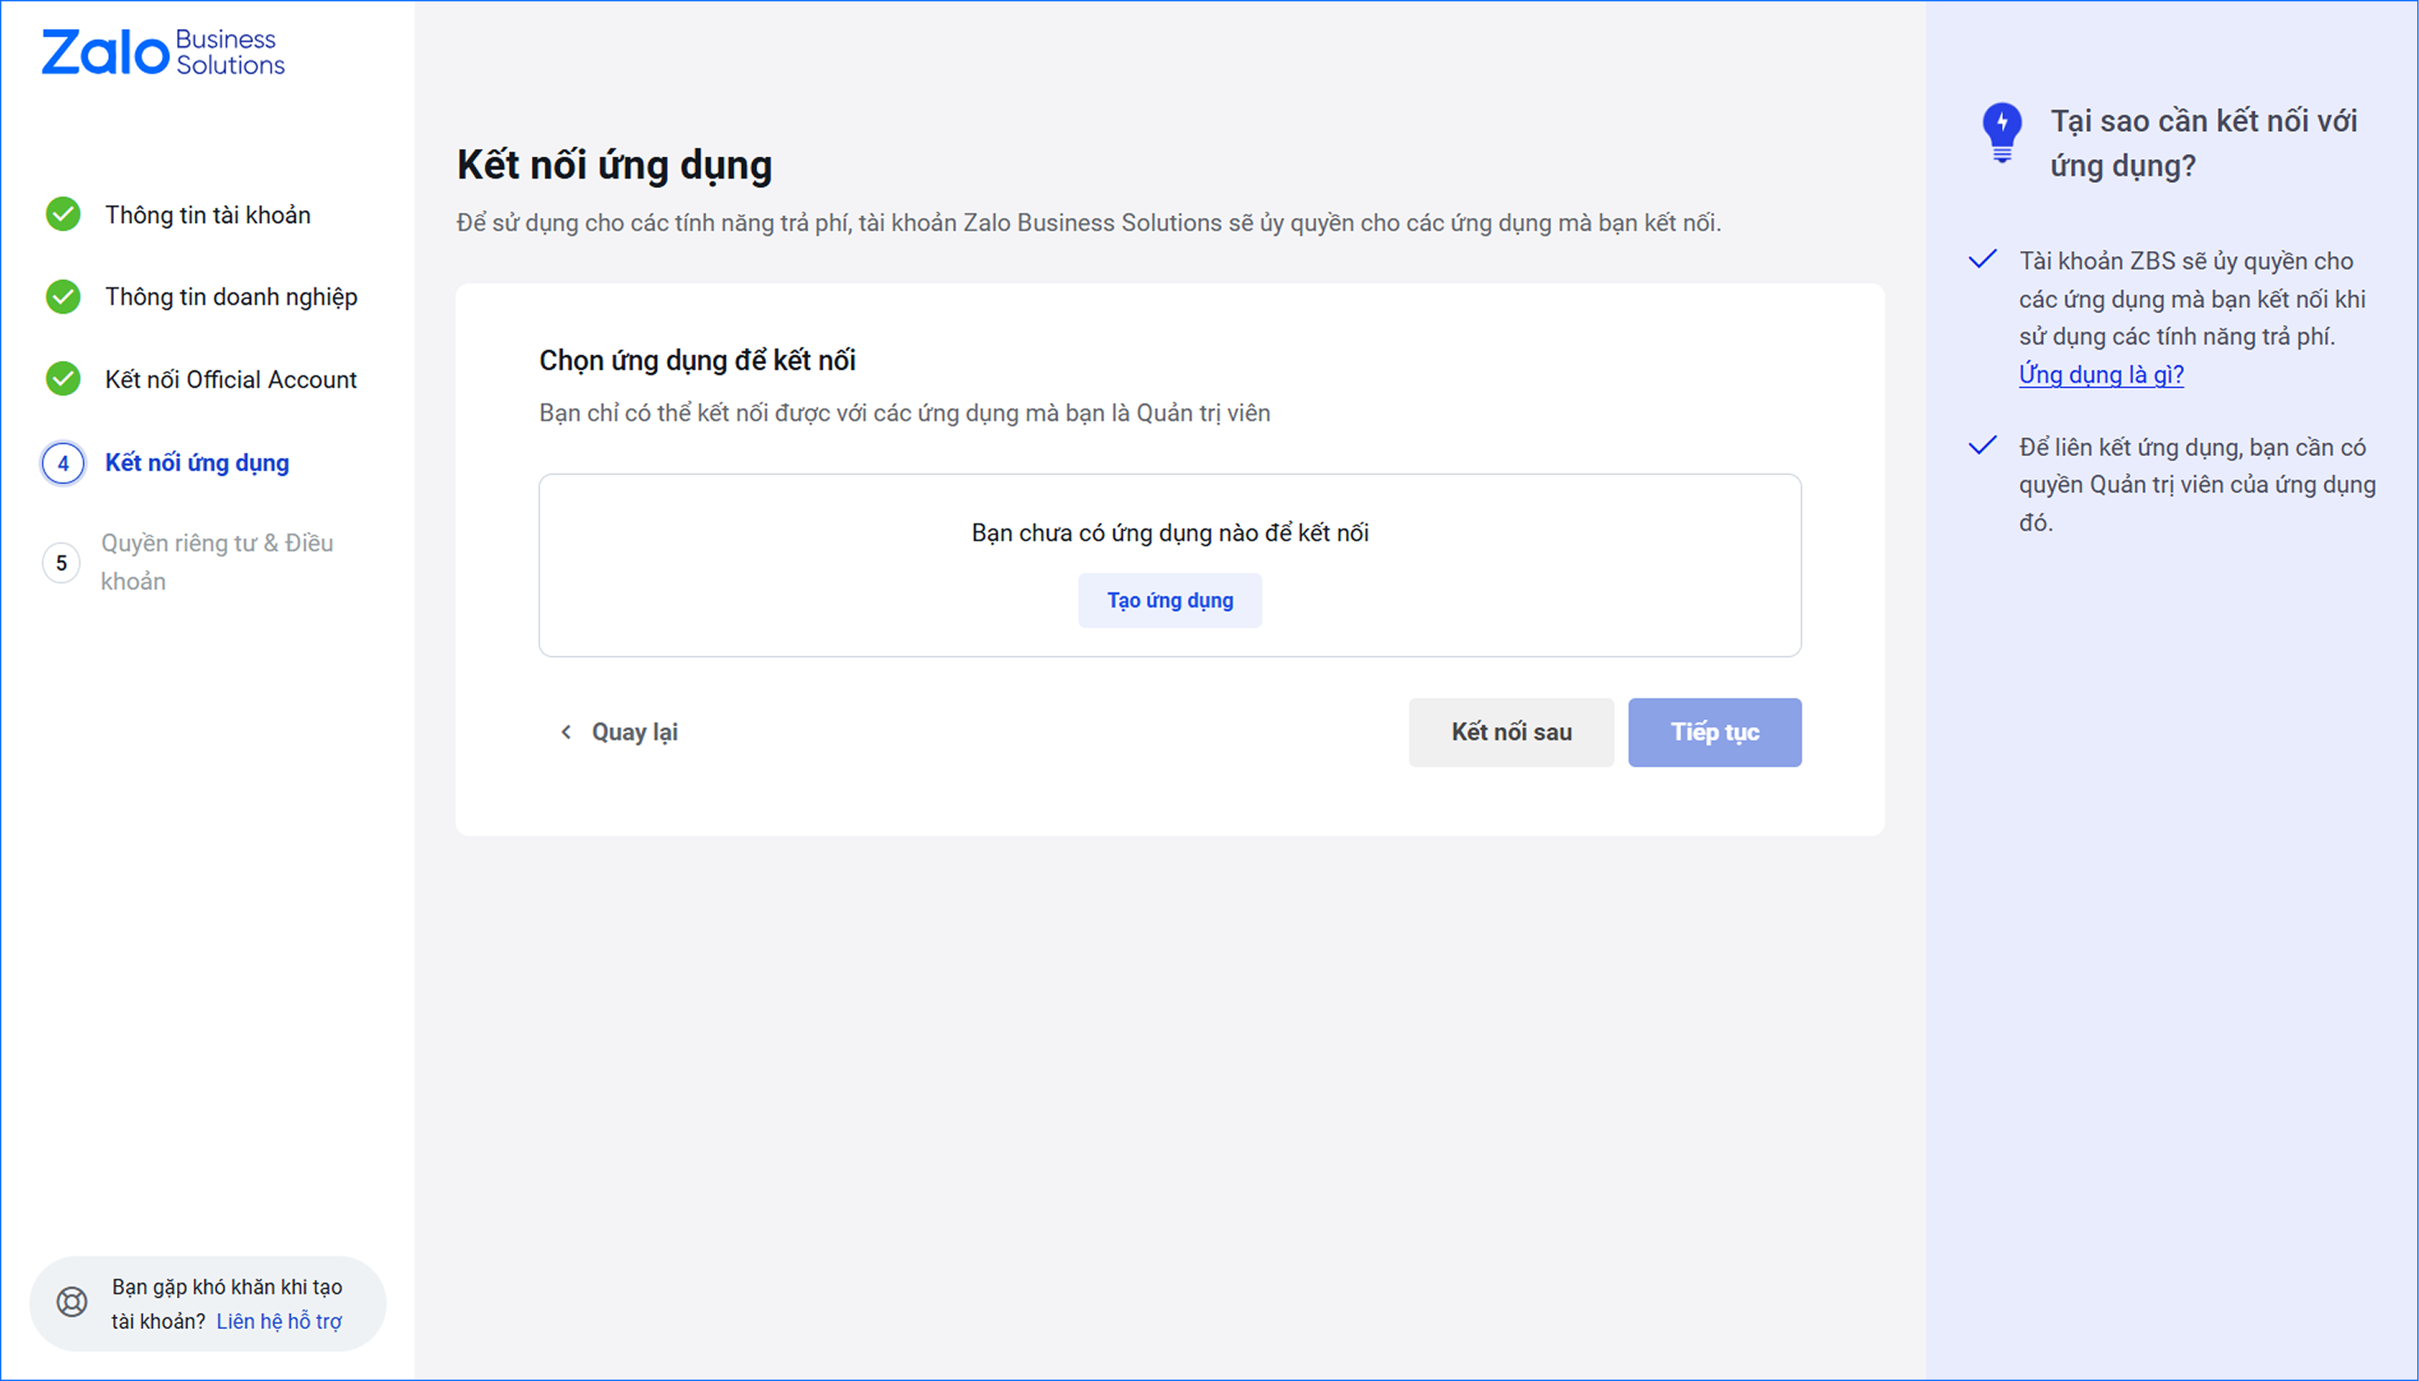The image size is (2419, 1381).
Task: Open the Ứng dụng là gì? link
Action: 2101,374
